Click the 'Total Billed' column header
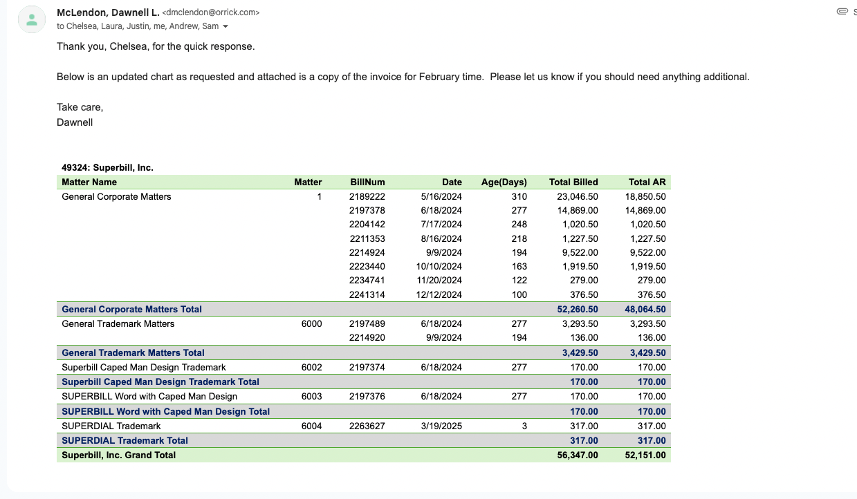This screenshot has height=499, width=857. pos(573,182)
